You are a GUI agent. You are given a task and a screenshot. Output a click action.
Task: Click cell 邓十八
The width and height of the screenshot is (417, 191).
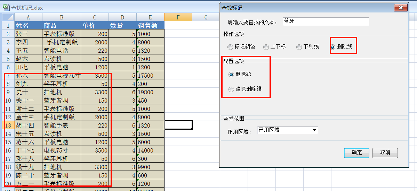pos(28,158)
